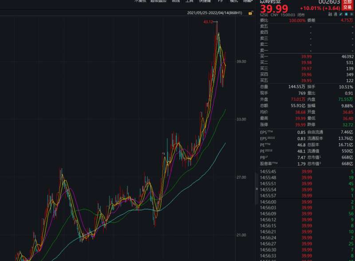Screen dimensions: 355x261
Task: Click the 买二 bid price 39.98
Action: click(x=306, y=62)
